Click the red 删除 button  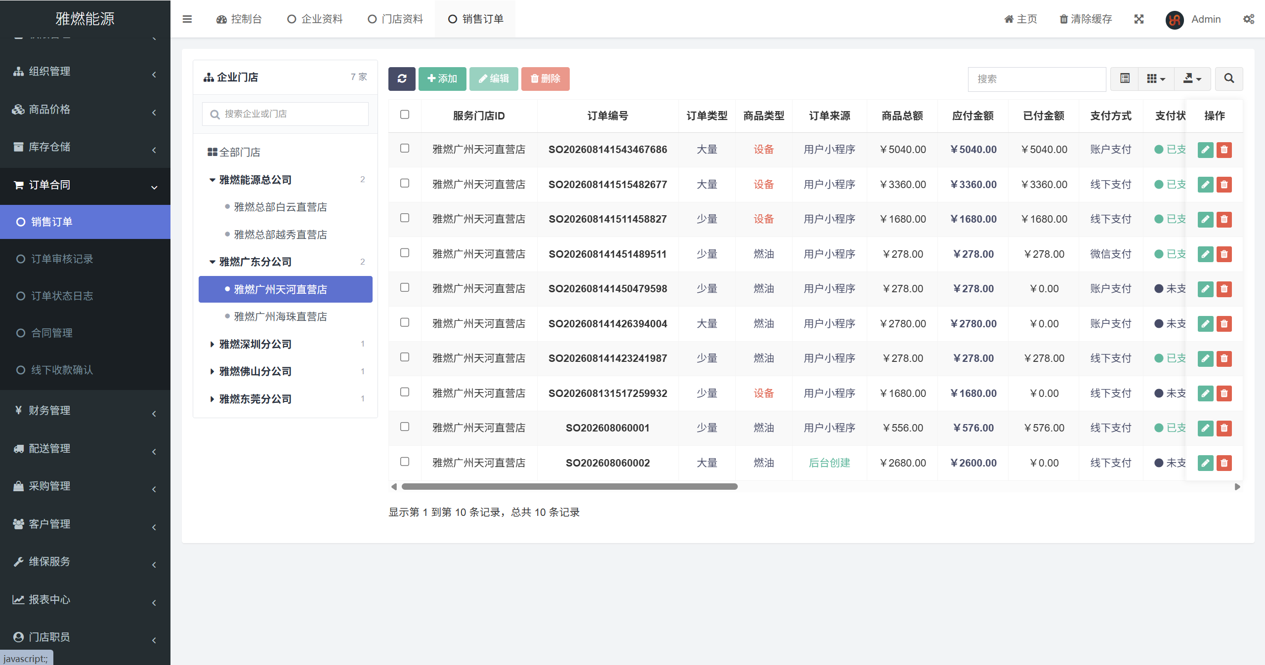click(545, 78)
